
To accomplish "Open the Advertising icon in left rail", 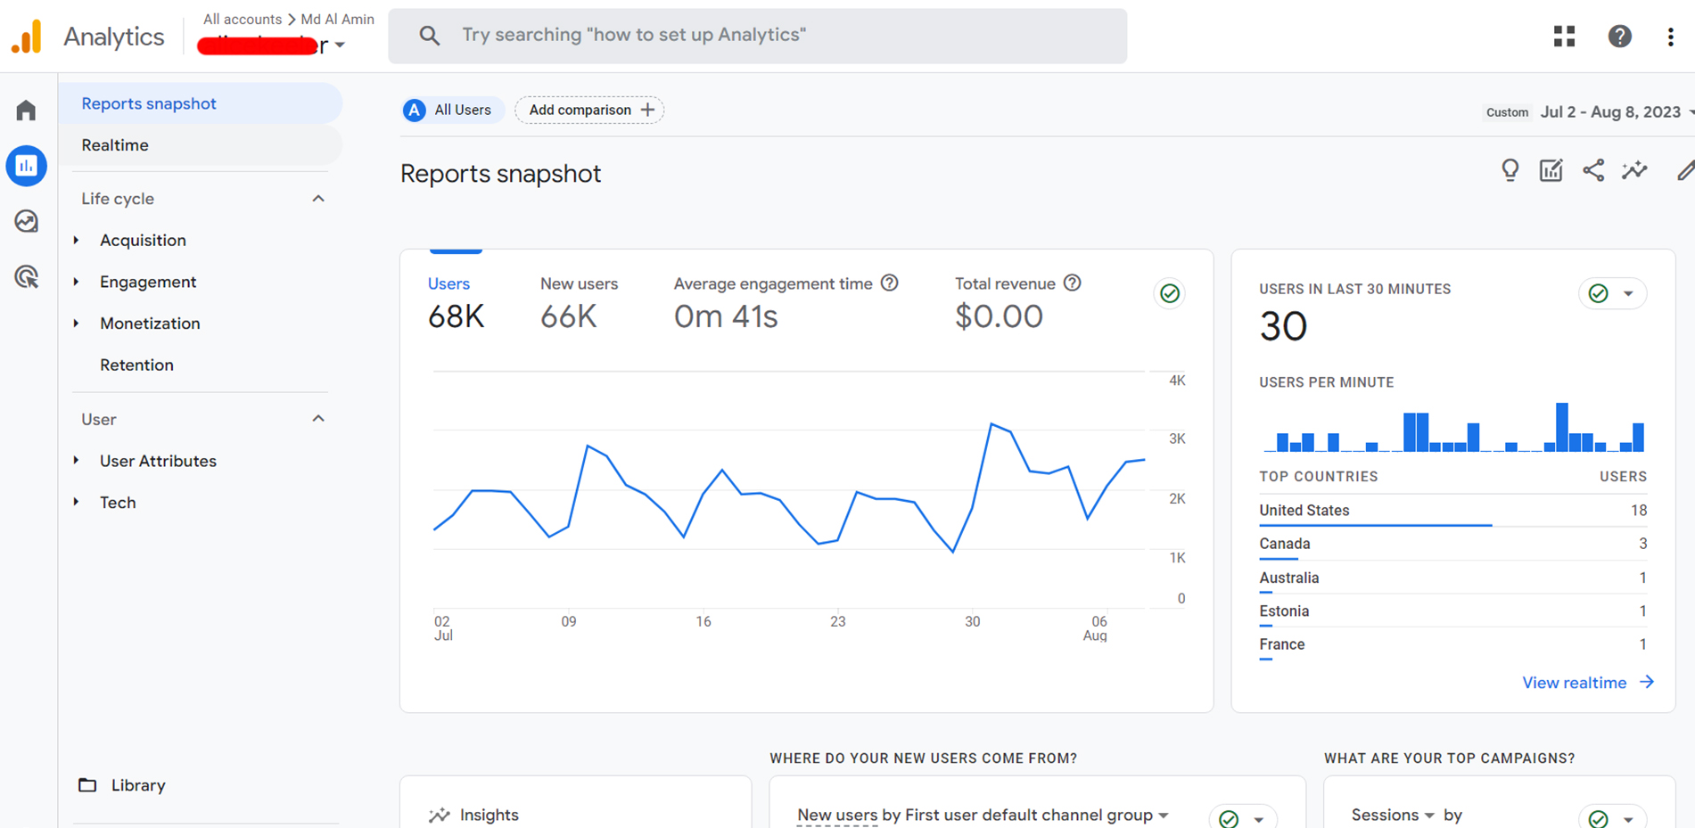I will click(x=26, y=277).
